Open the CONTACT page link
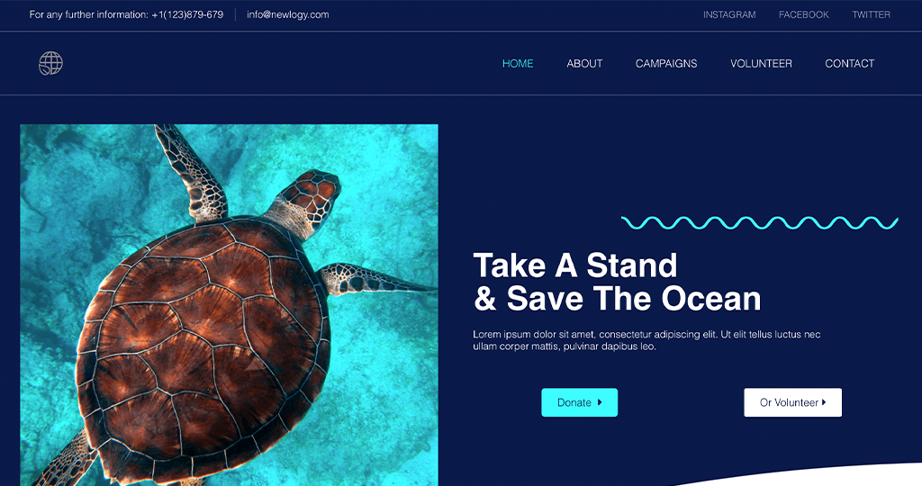Viewport: 922px width, 486px height. click(x=850, y=64)
